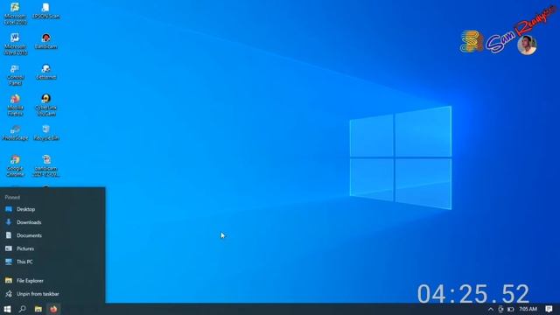Click Unpin from taskbar
The height and width of the screenshot is (315, 560).
52,294
